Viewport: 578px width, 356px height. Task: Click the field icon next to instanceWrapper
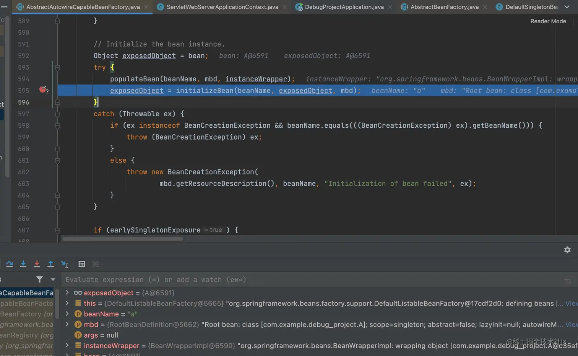click(78, 346)
